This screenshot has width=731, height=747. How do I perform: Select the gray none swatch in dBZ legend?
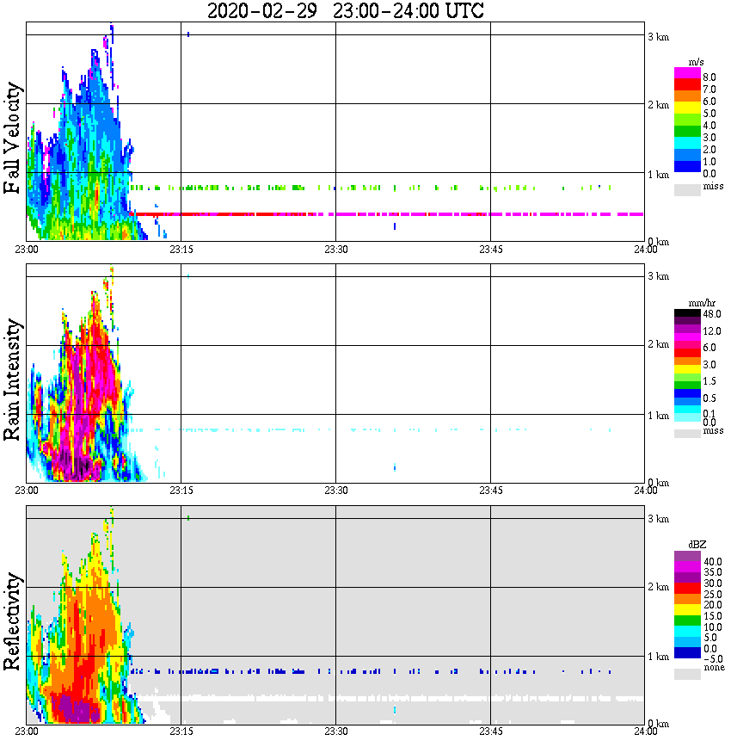687,674
